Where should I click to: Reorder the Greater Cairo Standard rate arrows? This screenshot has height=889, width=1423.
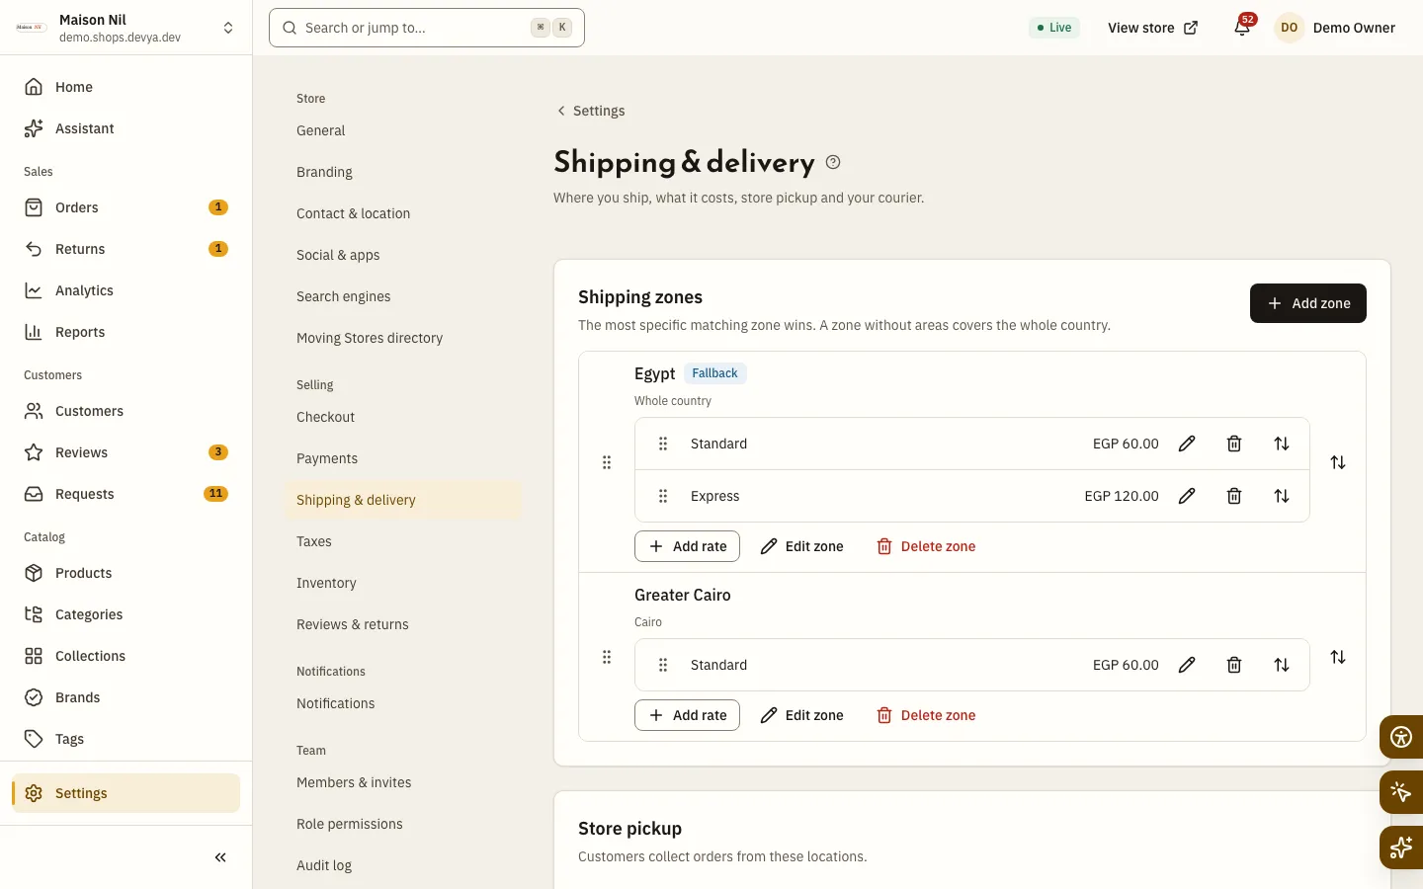click(x=1282, y=665)
